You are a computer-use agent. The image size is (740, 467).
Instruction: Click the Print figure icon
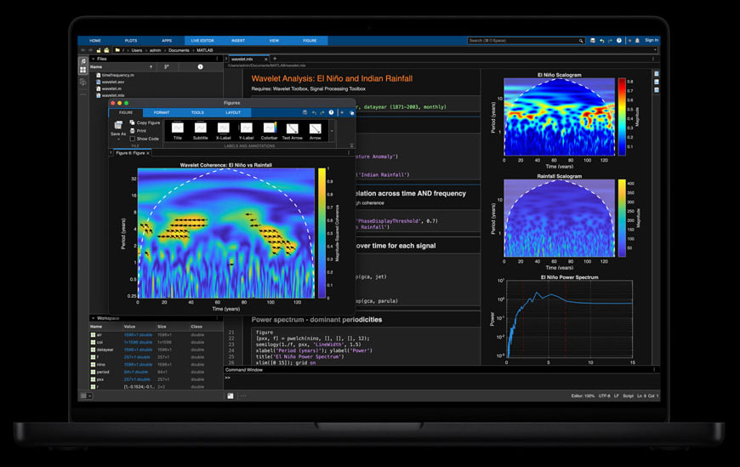132,131
